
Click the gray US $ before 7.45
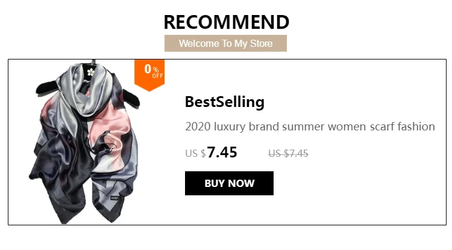[x=195, y=153]
